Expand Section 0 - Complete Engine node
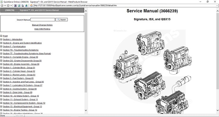219x117 pixels. click(x=1, y=57)
